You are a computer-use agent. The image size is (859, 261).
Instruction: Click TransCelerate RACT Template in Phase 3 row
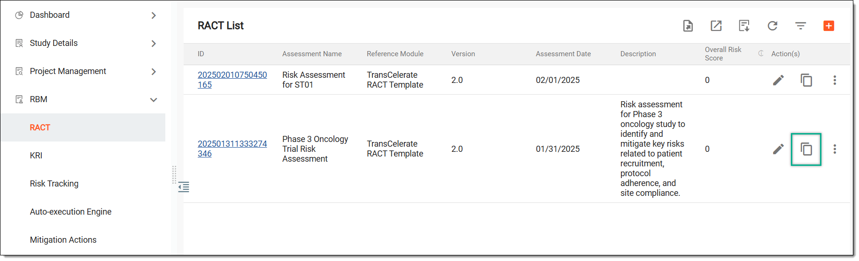tap(395, 149)
